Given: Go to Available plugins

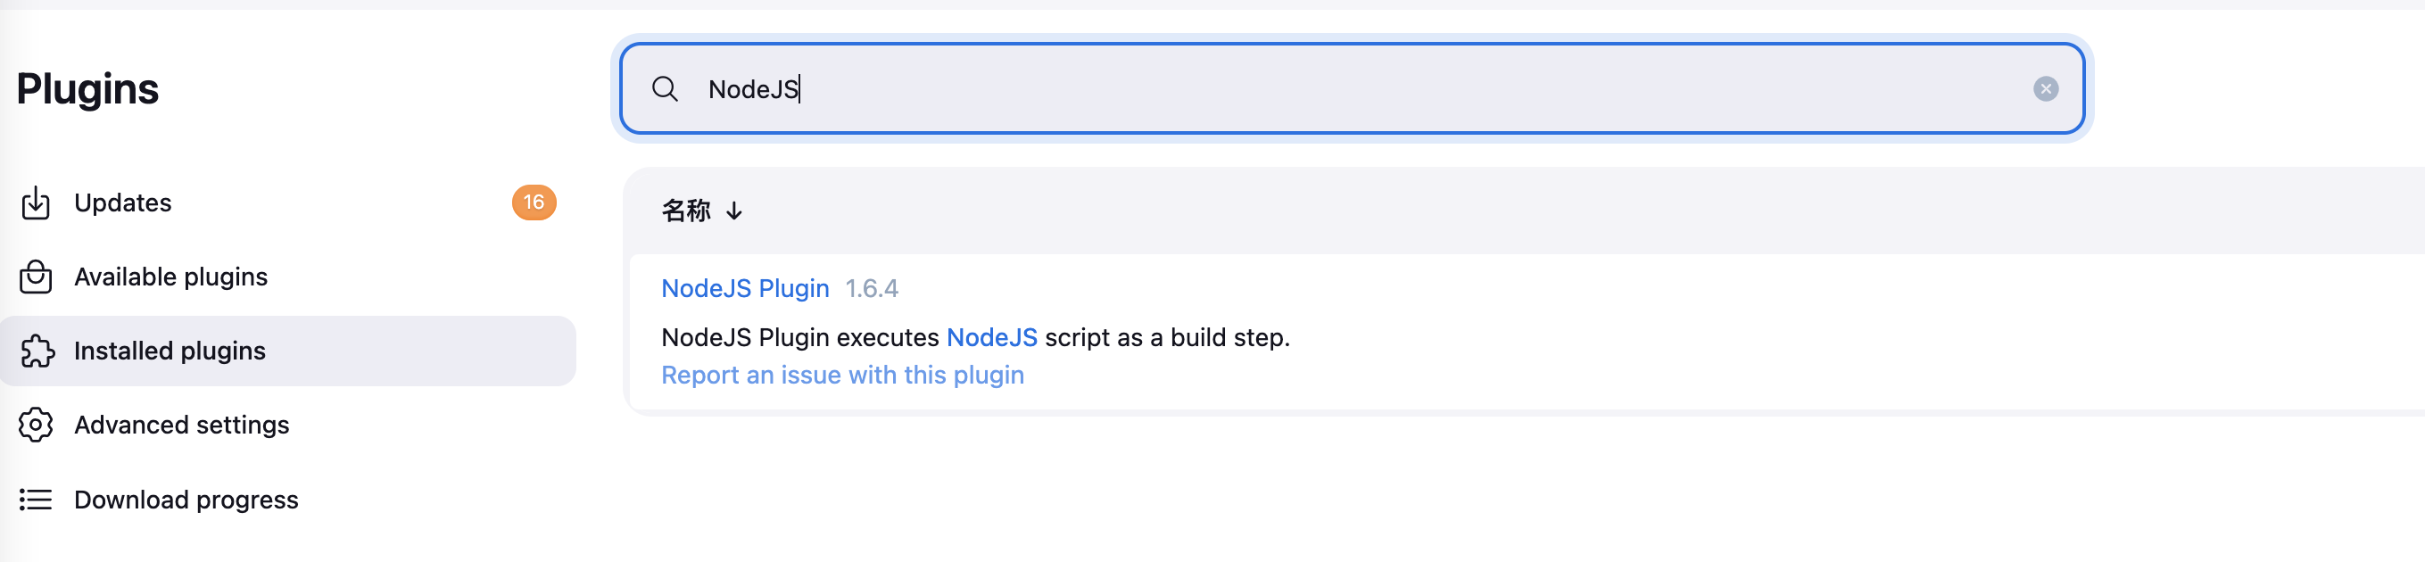Looking at the screenshot, I should 170,277.
